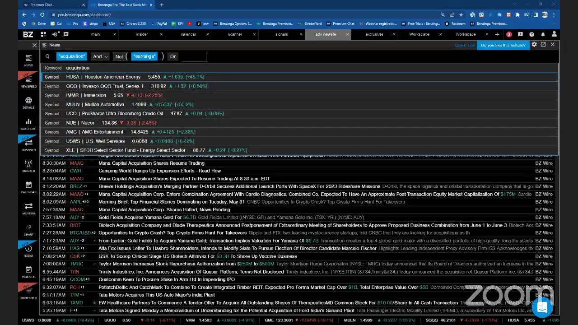Image resolution: width=578 pixels, height=325 pixels.
Task: Choose MULN Mullen Automotive suggestion
Action: pyautogui.click(x=299, y=104)
